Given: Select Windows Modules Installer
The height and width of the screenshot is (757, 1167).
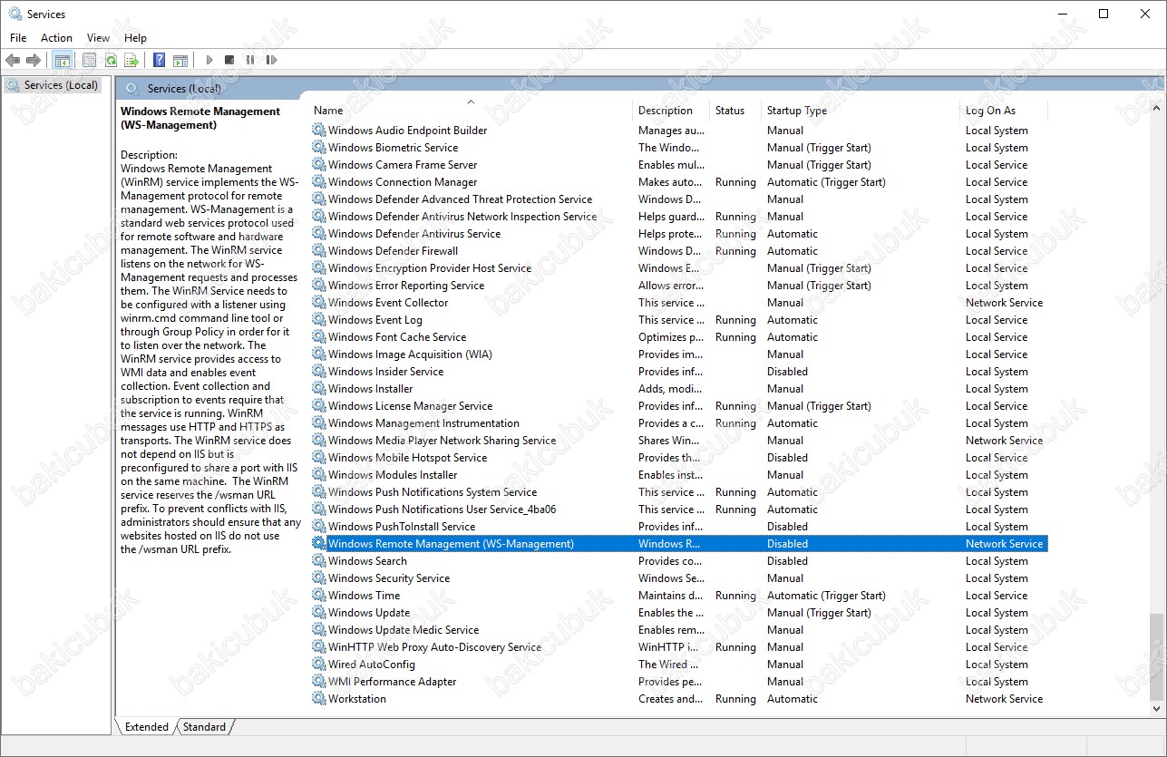Looking at the screenshot, I should point(679,475).
